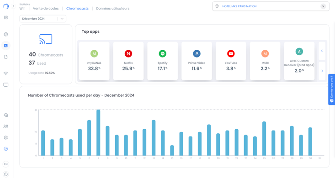335x178 pixels.
Task: Click the 25.9% Netflix value
Action: (128, 68)
